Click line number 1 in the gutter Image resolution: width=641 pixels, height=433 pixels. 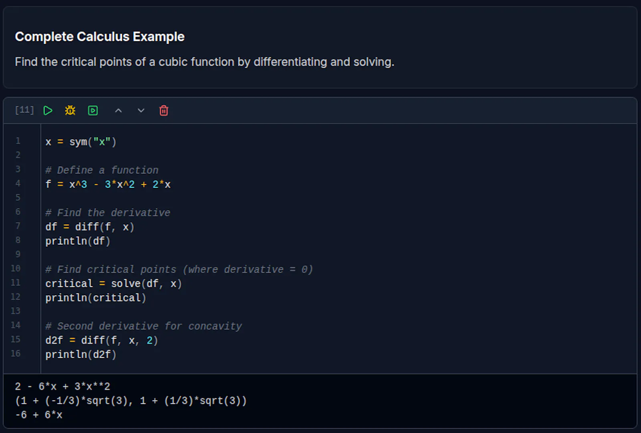point(18,141)
